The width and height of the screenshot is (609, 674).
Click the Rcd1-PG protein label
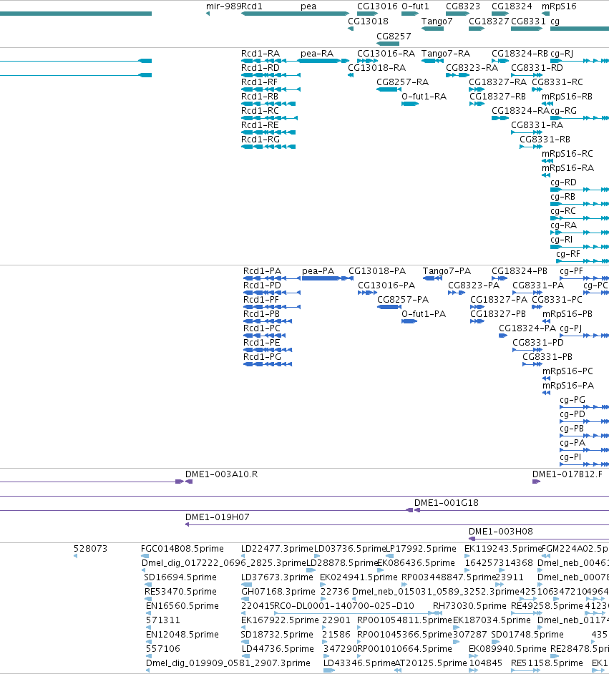[x=262, y=357]
